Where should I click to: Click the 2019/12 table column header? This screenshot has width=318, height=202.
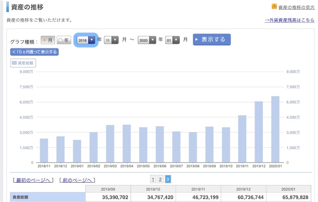pos(243,189)
